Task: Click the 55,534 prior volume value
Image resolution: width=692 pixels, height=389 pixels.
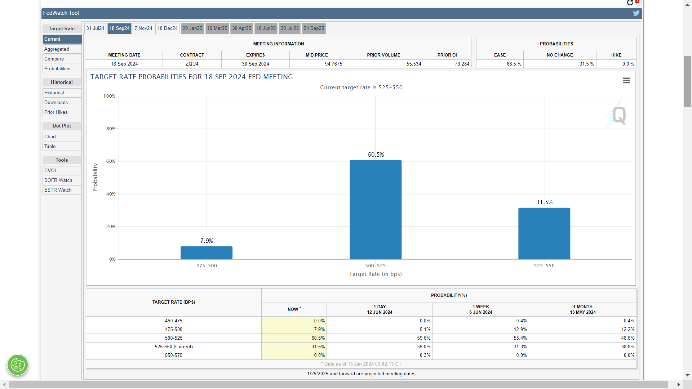Action: coord(414,64)
